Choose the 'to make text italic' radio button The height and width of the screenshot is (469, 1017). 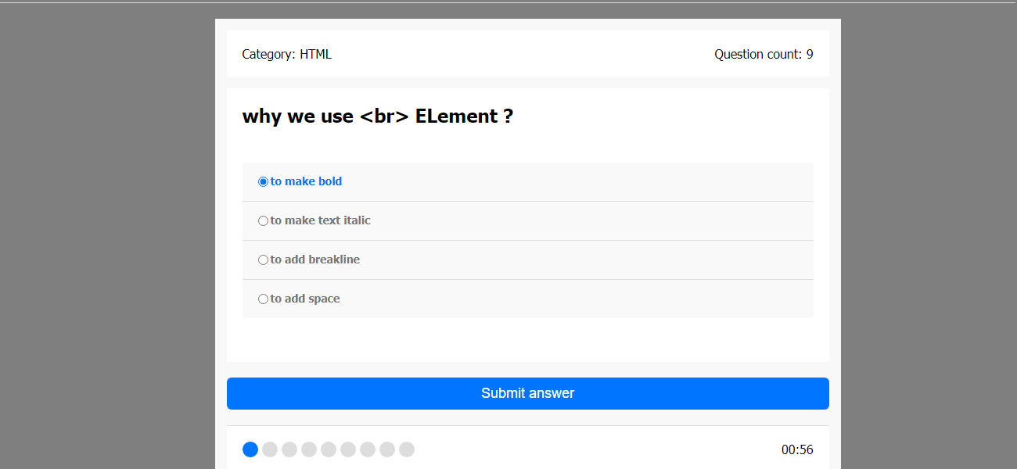(263, 220)
